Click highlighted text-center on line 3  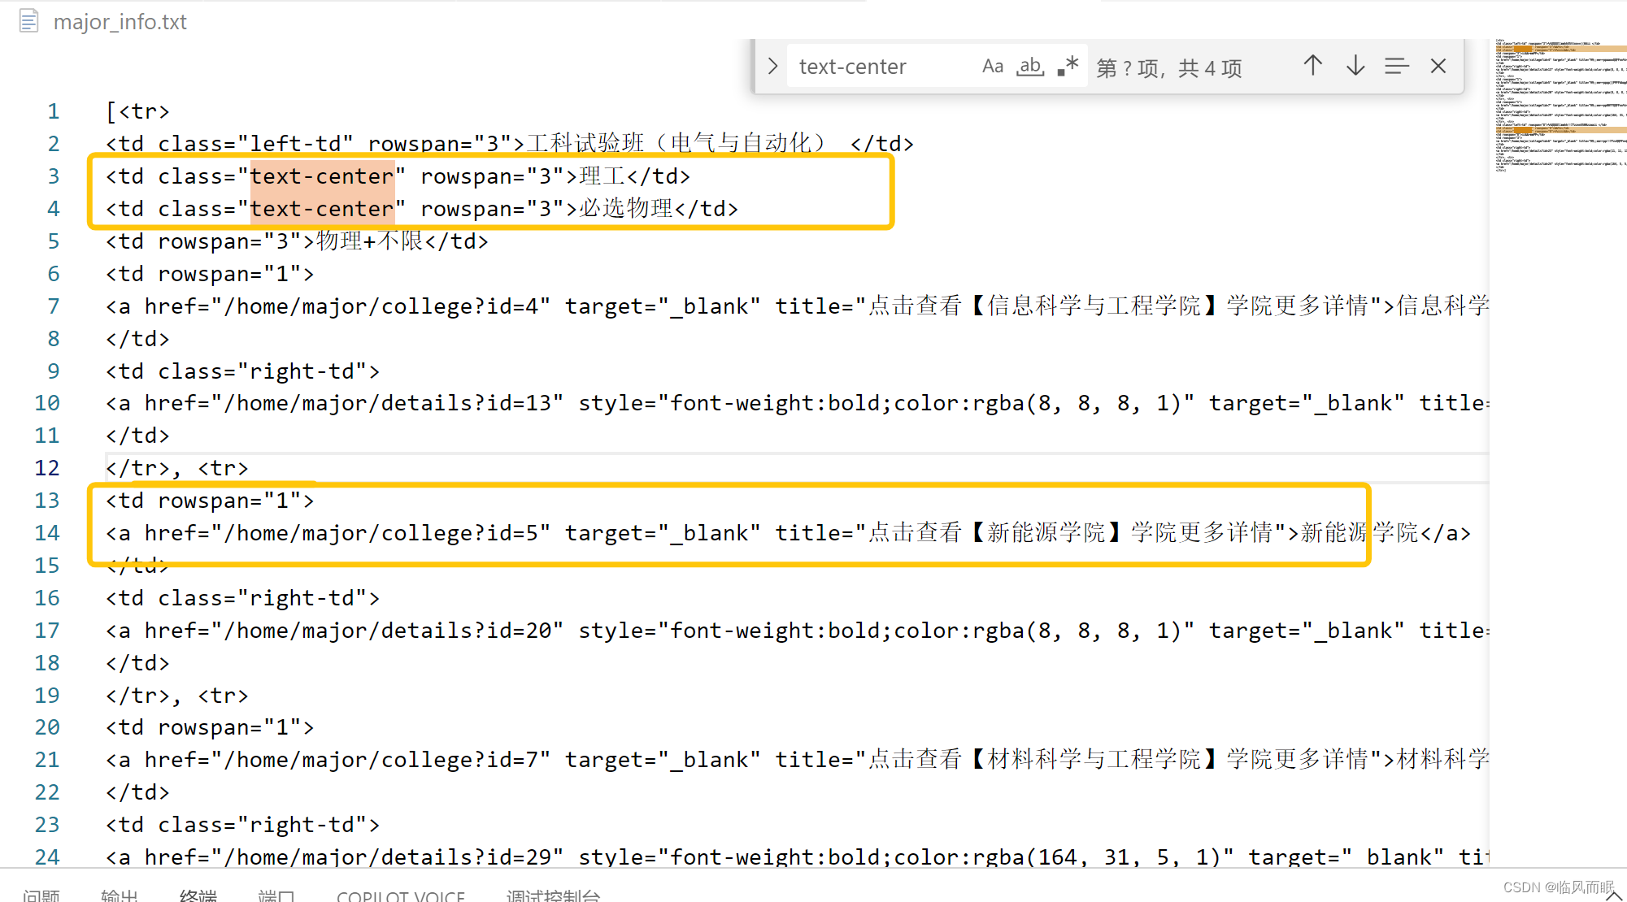point(322,176)
